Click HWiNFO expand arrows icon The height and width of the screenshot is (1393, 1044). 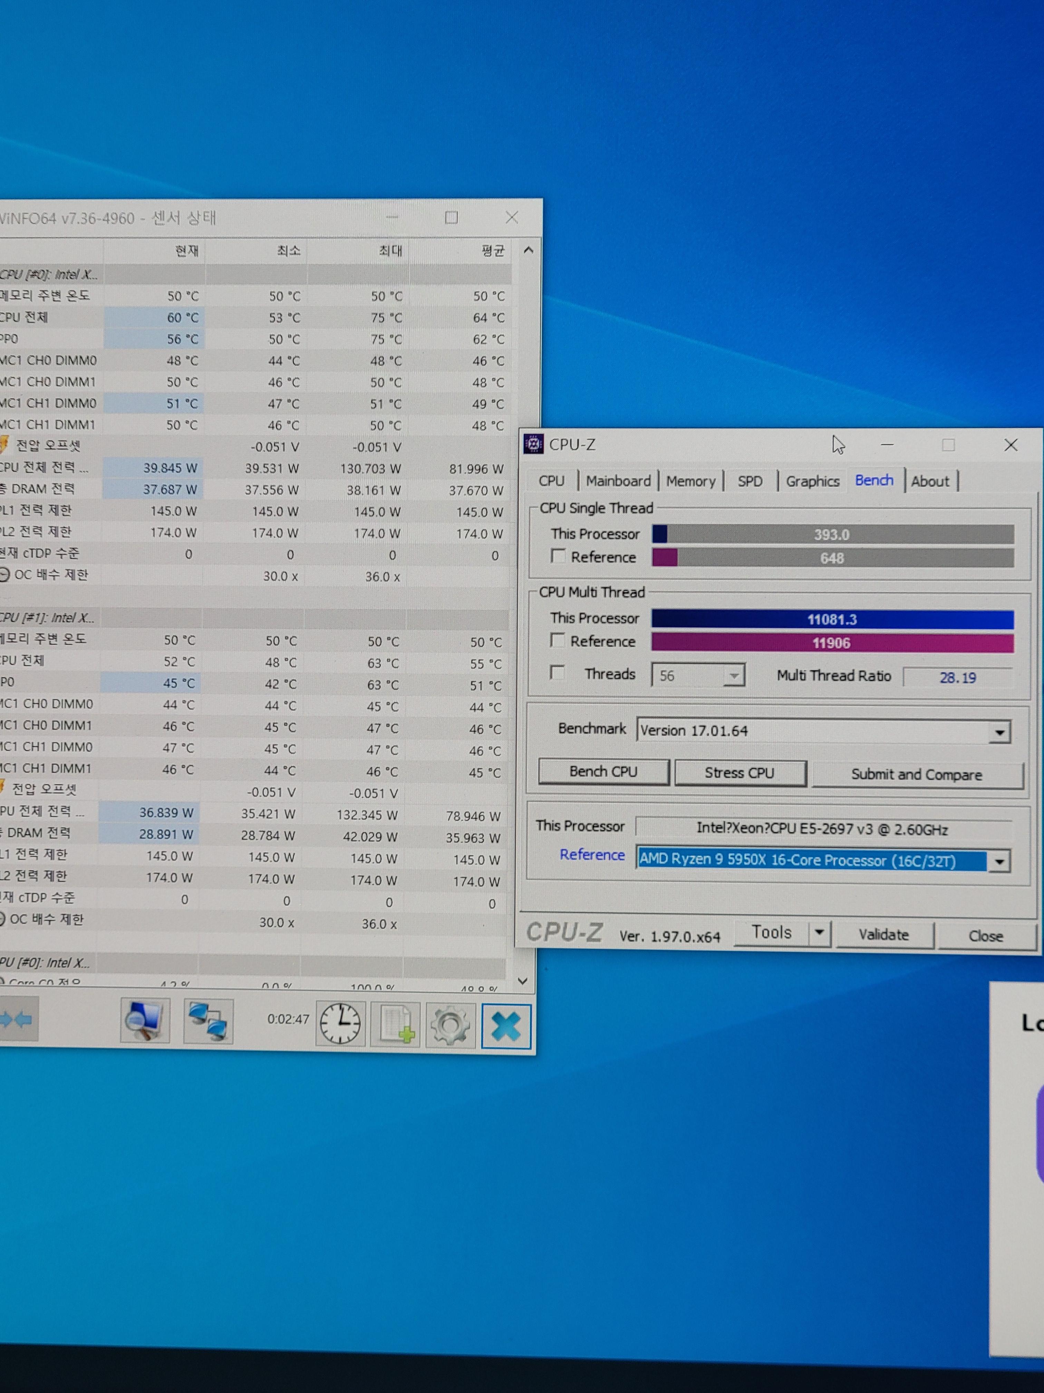(x=17, y=1019)
